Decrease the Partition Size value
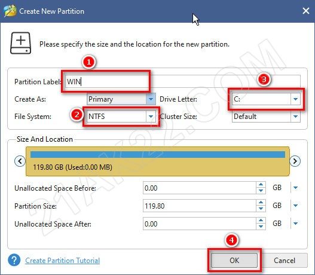 (261, 209)
